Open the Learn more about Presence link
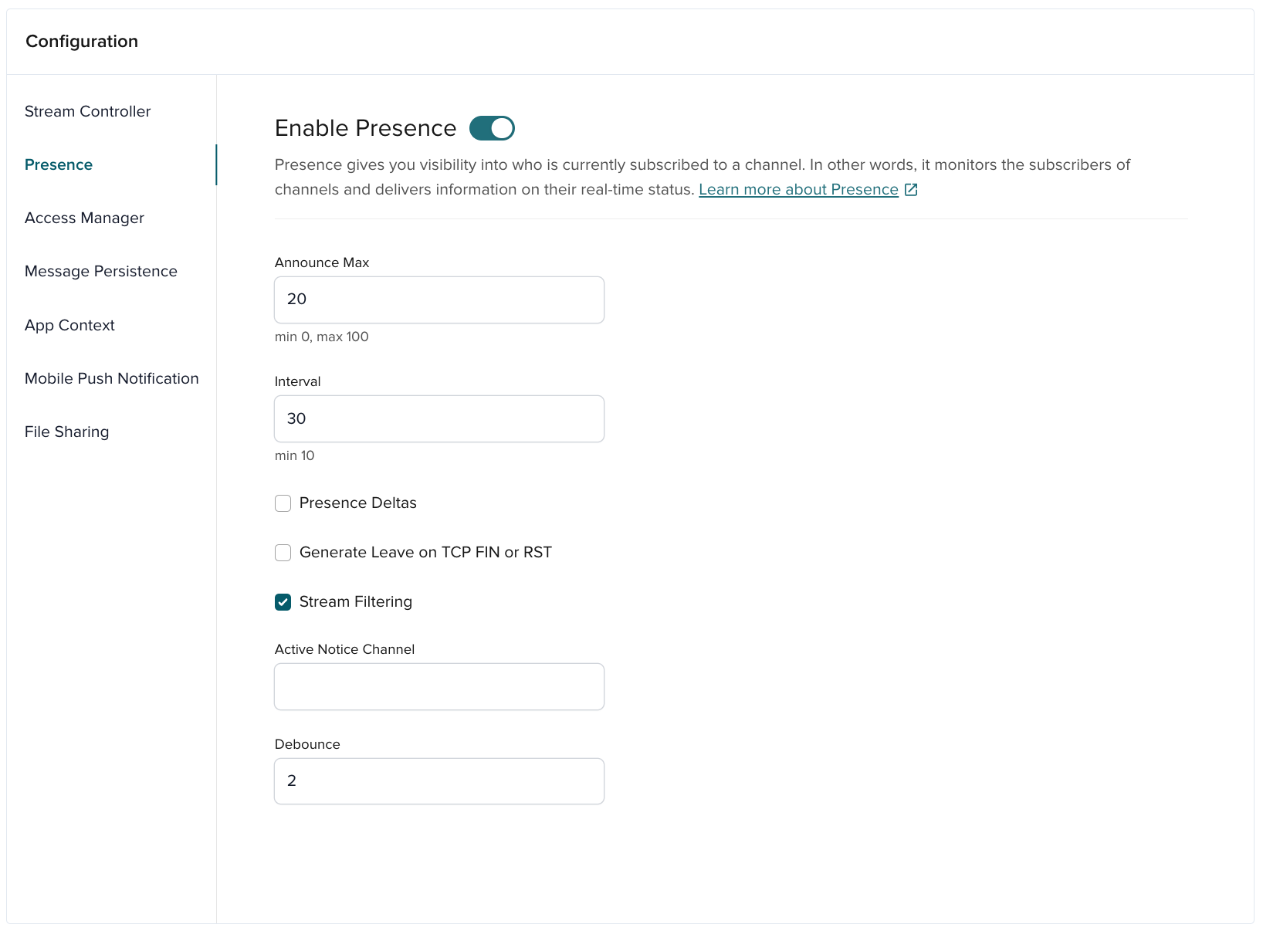 pyautogui.click(x=797, y=189)
